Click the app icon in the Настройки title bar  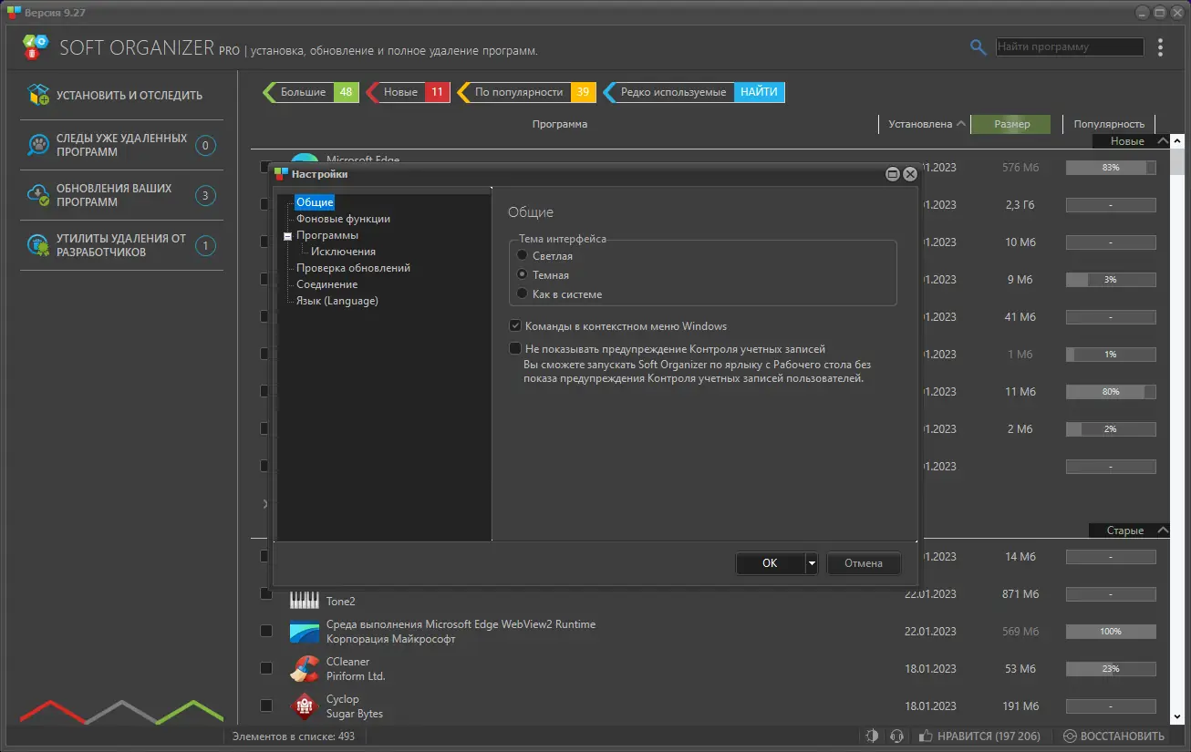point(281,174)
